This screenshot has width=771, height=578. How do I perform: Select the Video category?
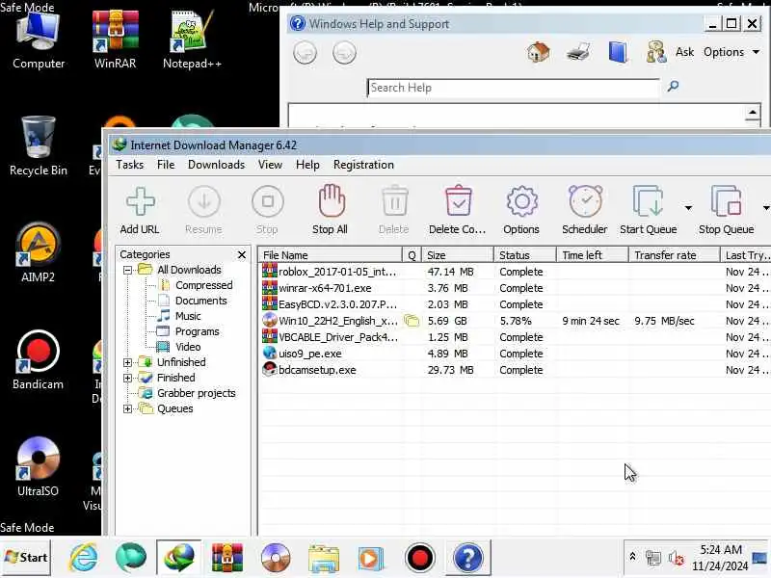click(188, 347)
